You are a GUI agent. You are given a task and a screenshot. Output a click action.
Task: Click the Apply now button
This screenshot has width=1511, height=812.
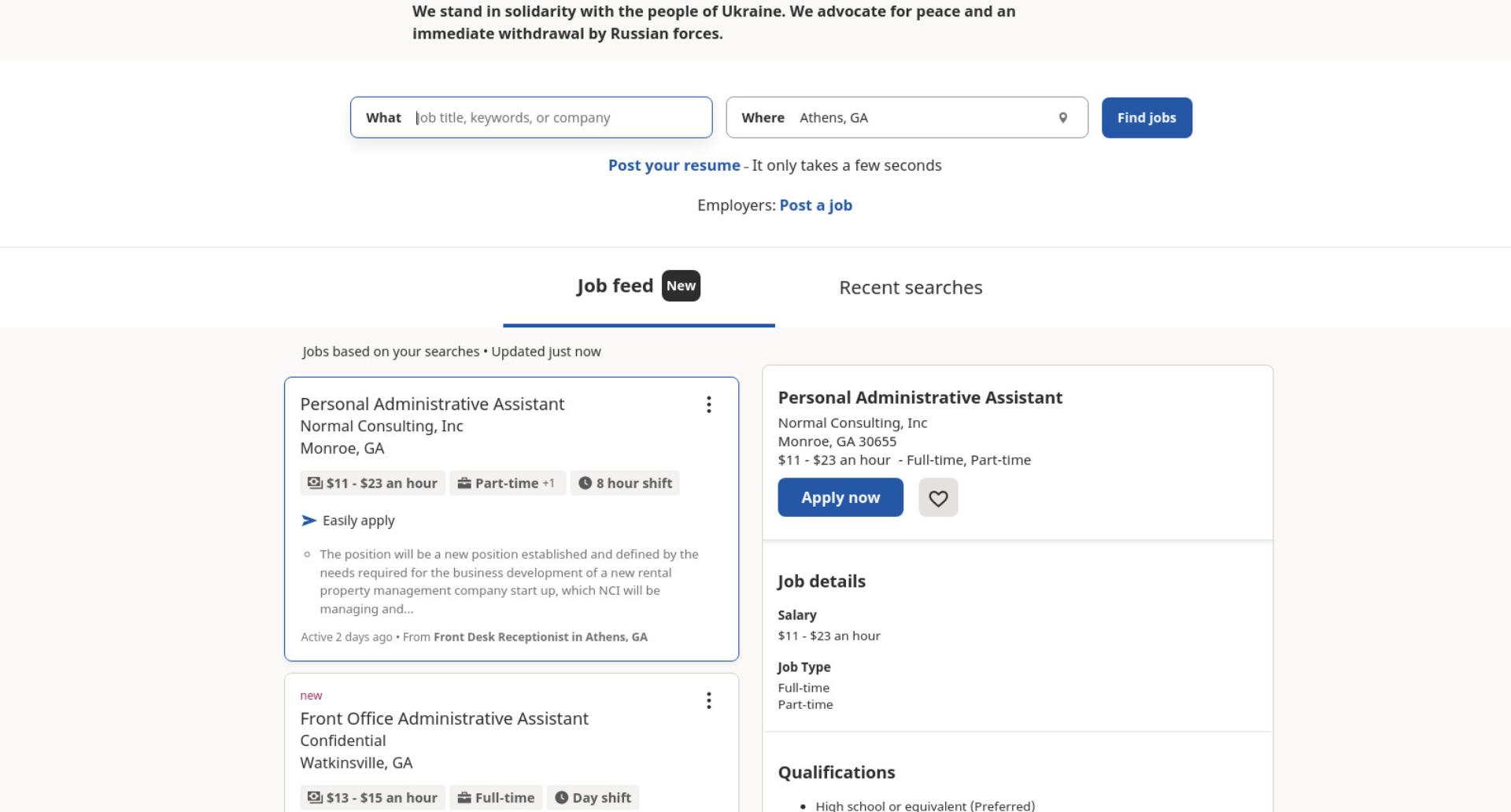(x=840, y=497)
